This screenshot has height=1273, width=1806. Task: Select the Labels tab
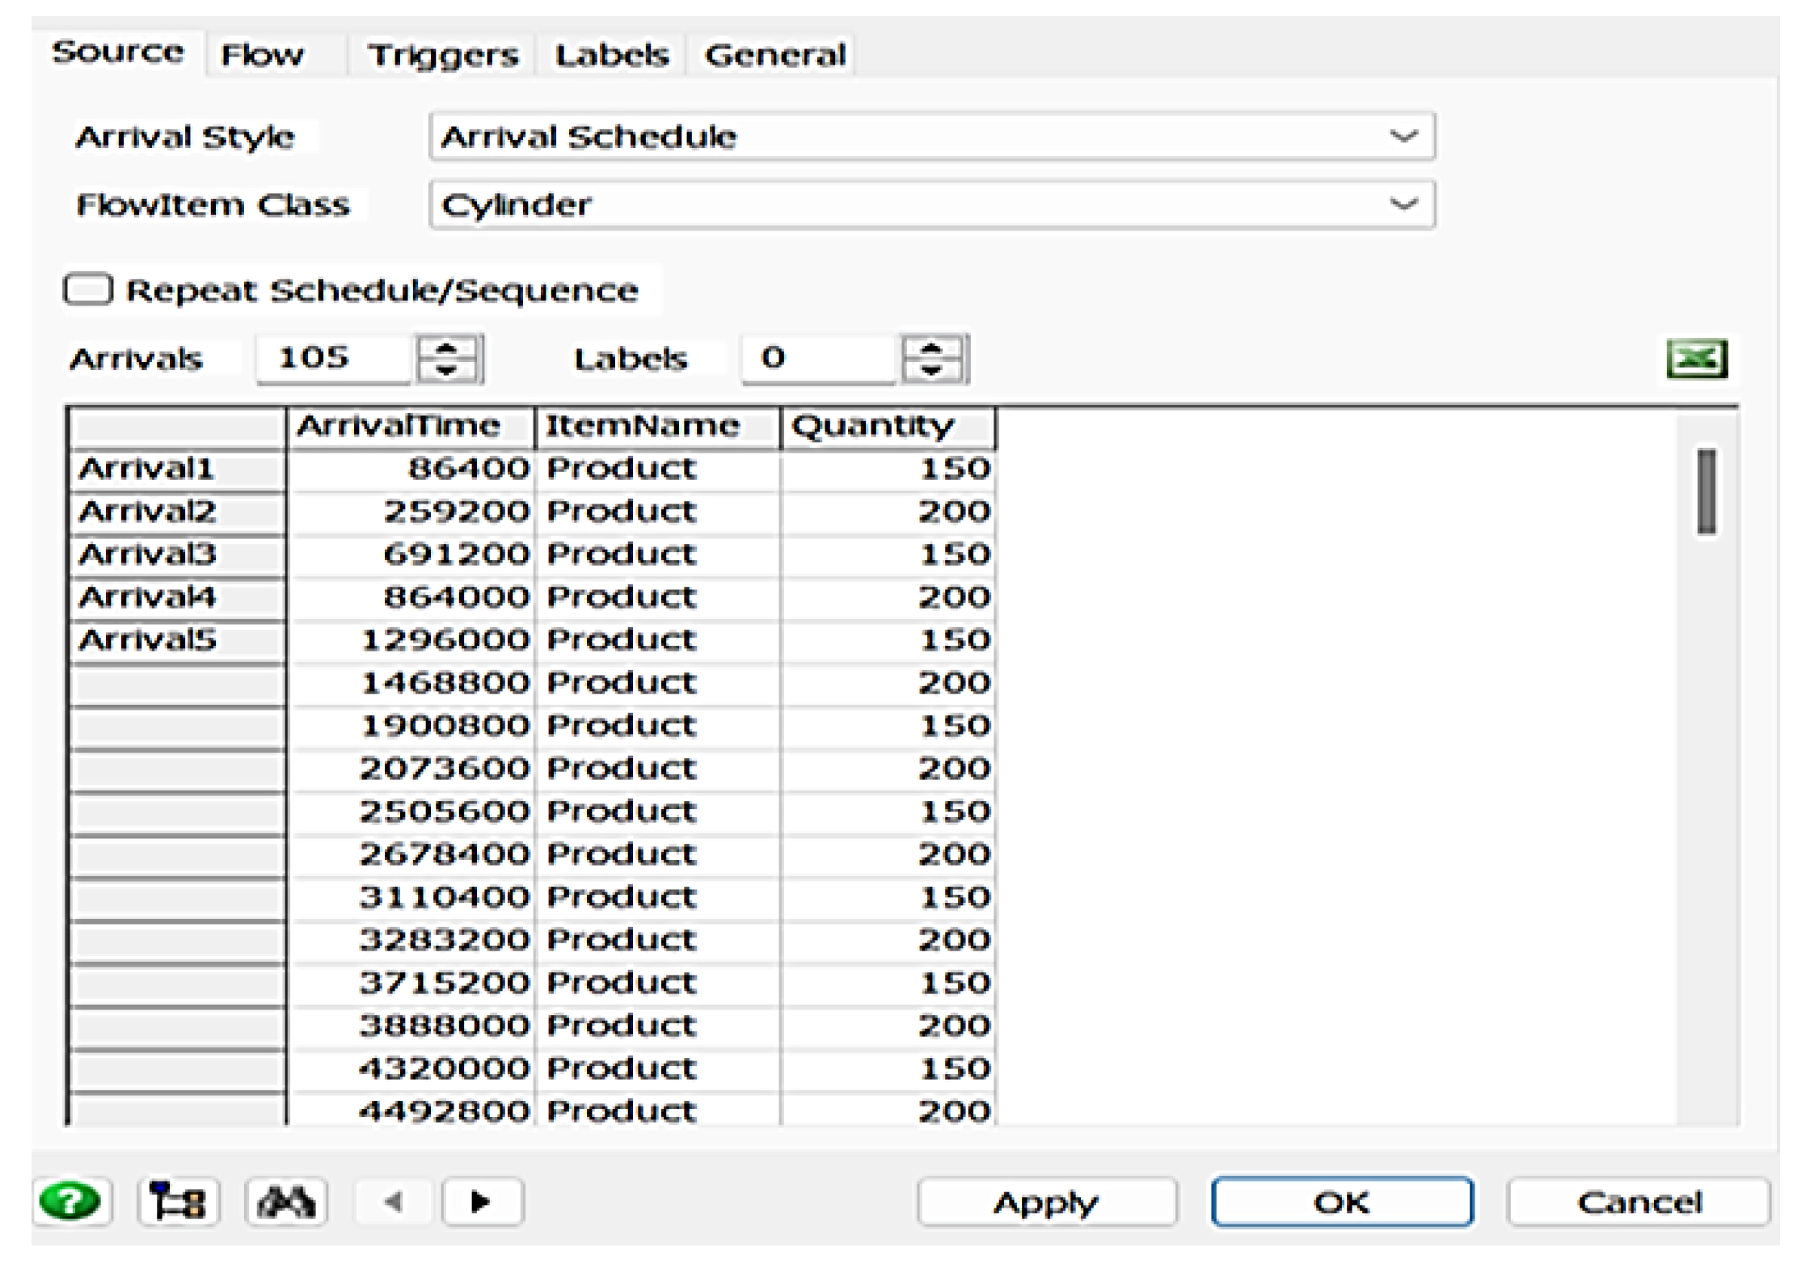pos(612,55)
